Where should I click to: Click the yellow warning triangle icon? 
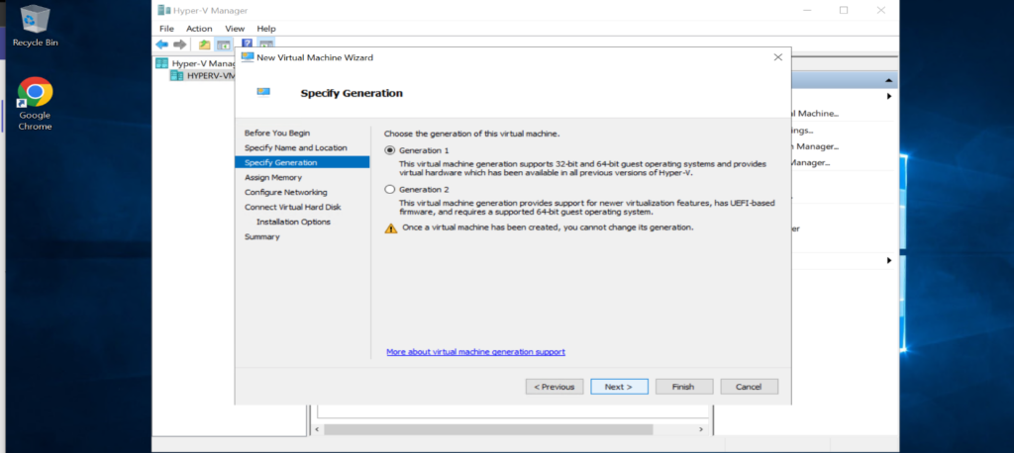tap(390, 227)
